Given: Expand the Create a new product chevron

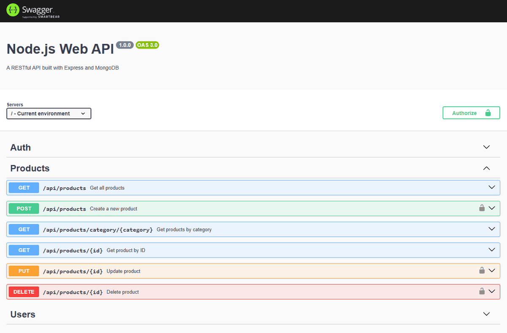Looking at the screenshot, I should [x=491, y=208].
